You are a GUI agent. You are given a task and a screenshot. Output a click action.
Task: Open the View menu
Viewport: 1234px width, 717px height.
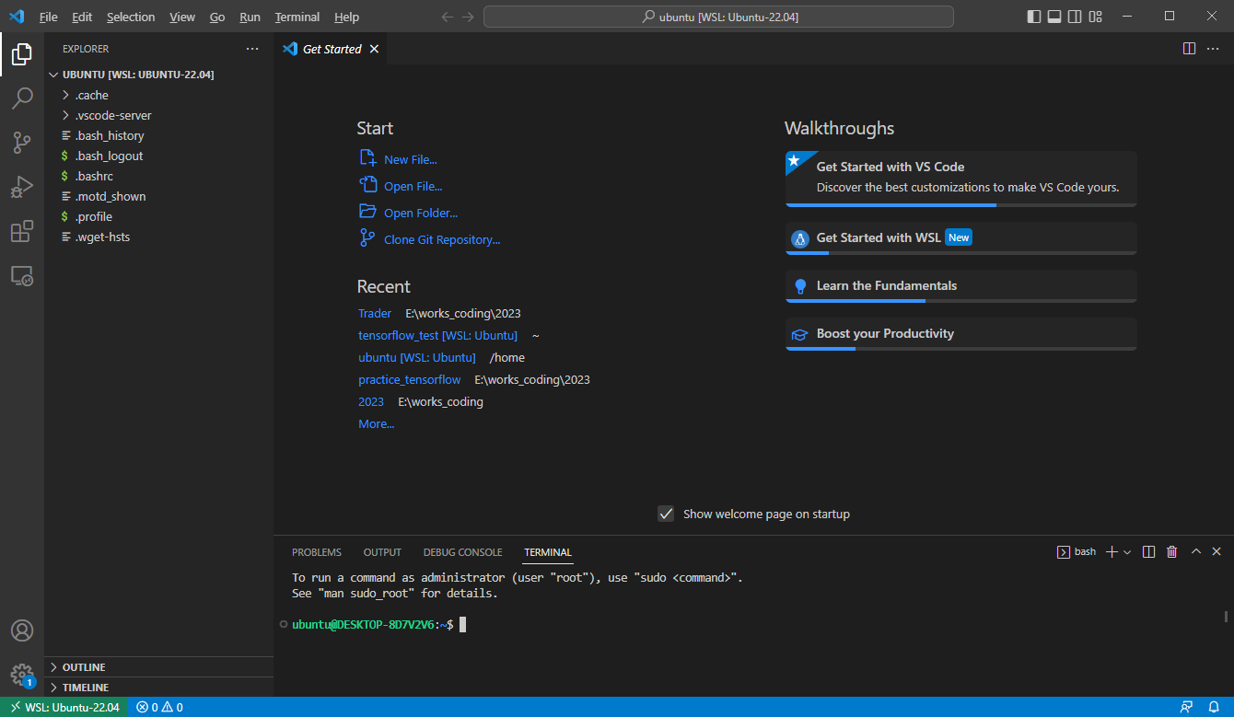click(182, 17)
